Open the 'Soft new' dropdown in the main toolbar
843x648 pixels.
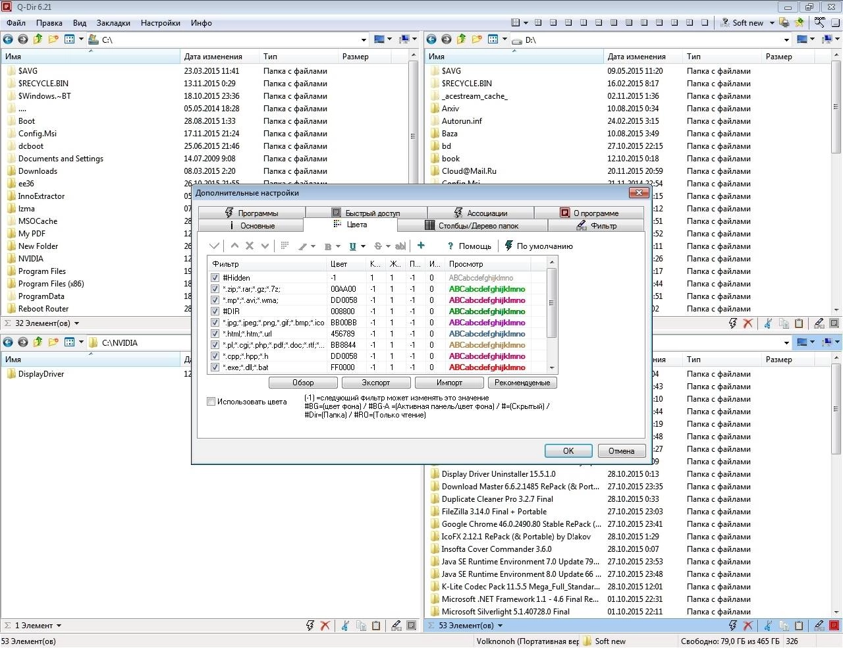point(771,22)
